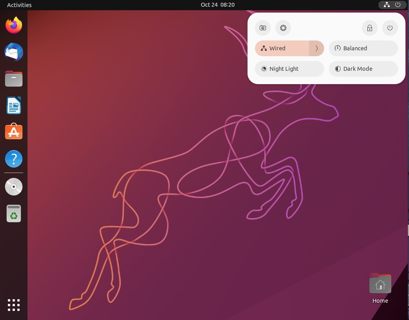Open the Rhythmbox/disc utility dock icon
This screenshot has width=409, height=320.
(x=14, y=187)
